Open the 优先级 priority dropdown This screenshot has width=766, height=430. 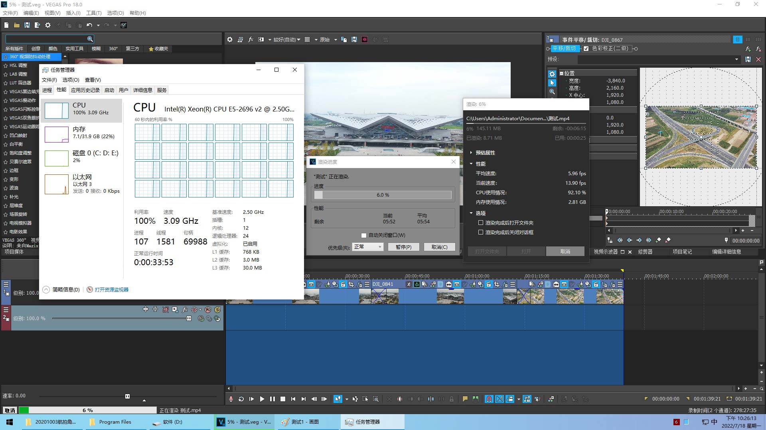(367, 247)
